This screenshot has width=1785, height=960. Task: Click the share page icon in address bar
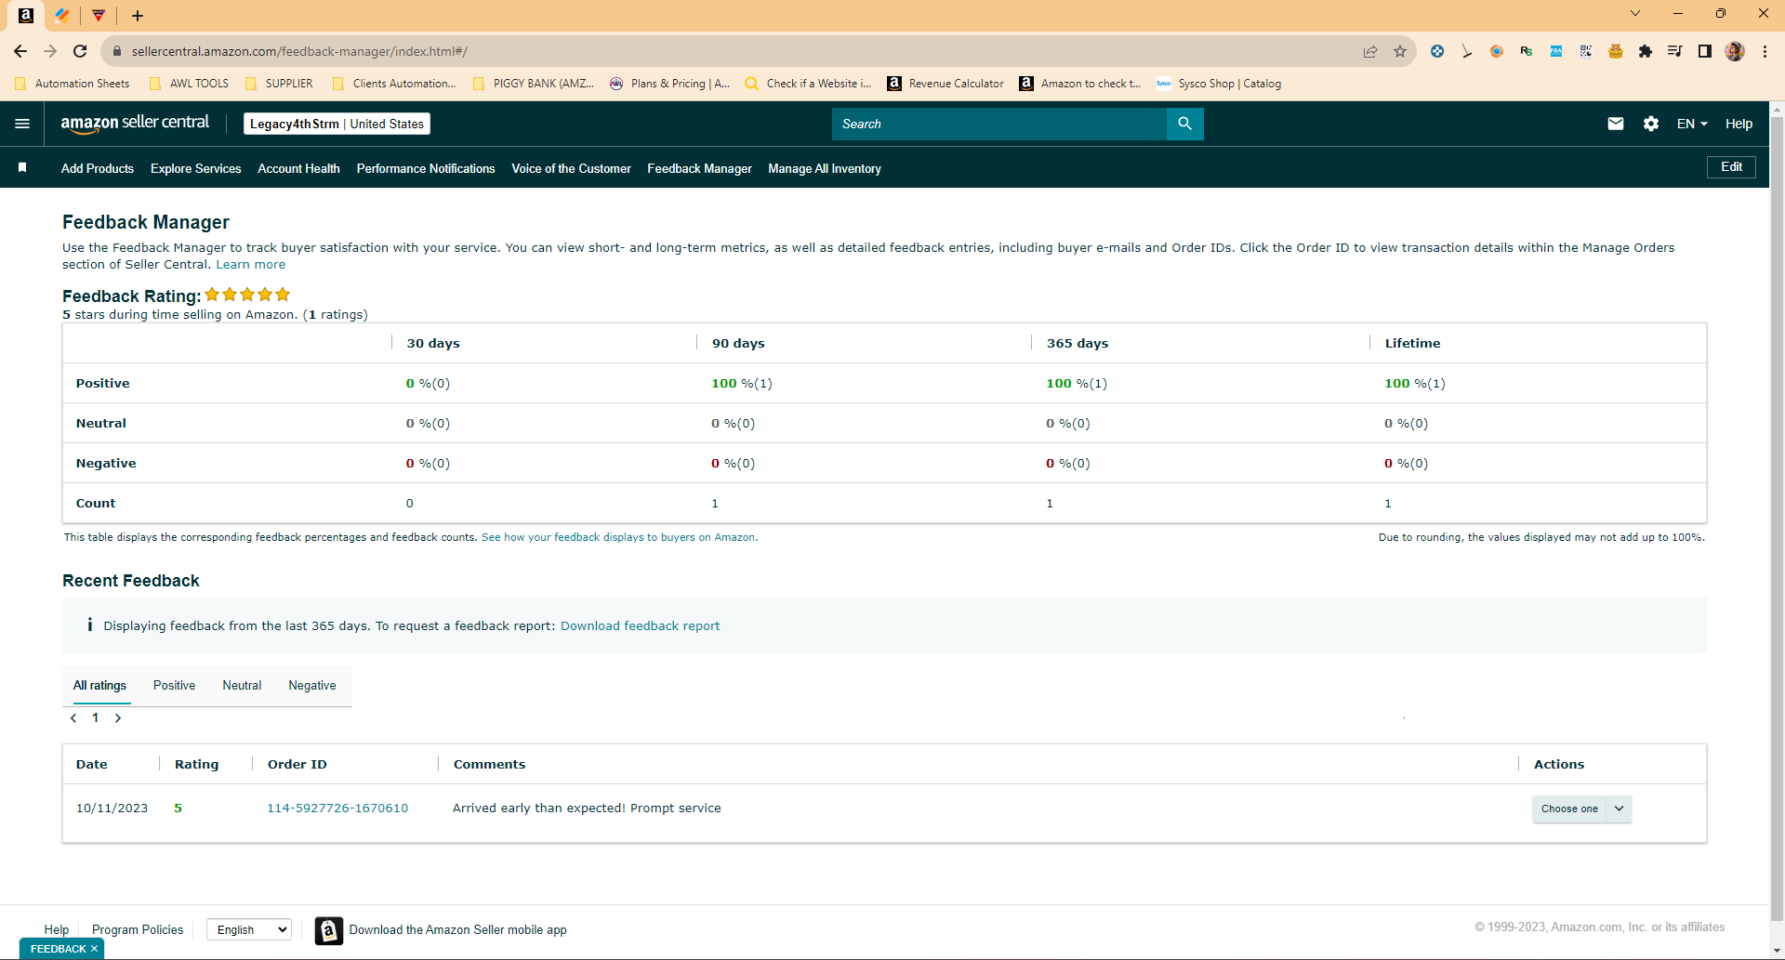pyautogui.click(x=1370, y=51)
